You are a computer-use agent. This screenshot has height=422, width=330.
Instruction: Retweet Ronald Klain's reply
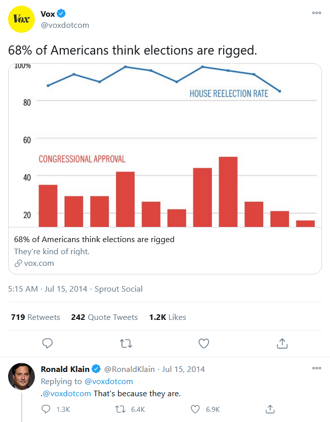coord(120,409)
